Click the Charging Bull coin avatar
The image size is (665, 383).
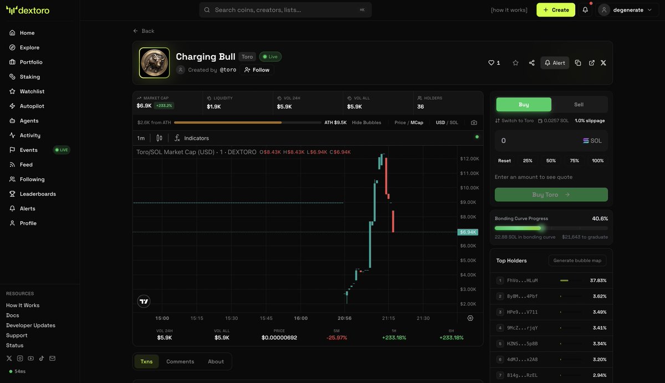154,63
